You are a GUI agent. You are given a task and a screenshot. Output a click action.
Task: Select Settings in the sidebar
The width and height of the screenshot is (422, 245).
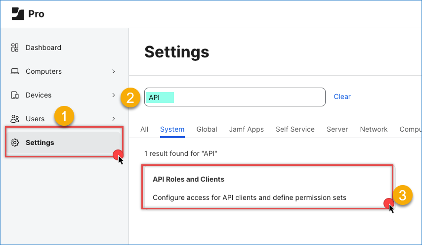(40, 143)
